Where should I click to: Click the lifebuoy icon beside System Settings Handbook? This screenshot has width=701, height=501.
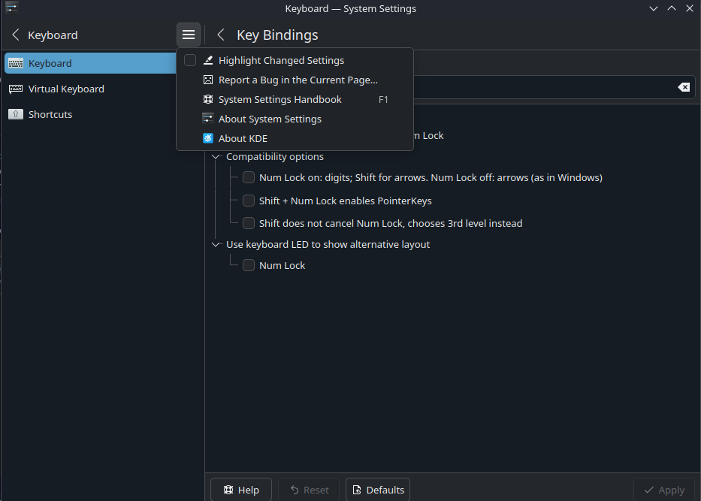(208, 99)
